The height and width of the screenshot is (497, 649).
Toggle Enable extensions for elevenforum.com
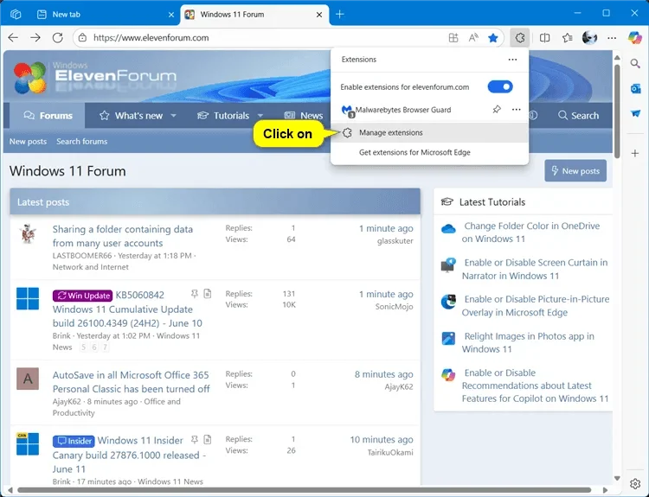pyautogui.click(x=500, y=86)
